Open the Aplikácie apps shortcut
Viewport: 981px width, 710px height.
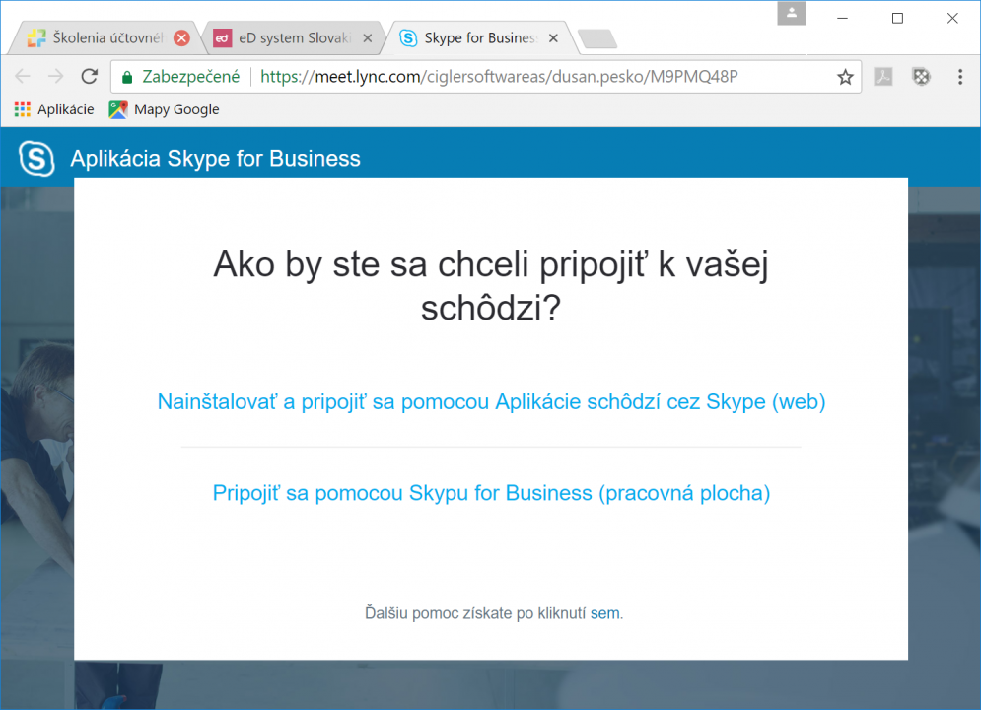coord(54,109)
